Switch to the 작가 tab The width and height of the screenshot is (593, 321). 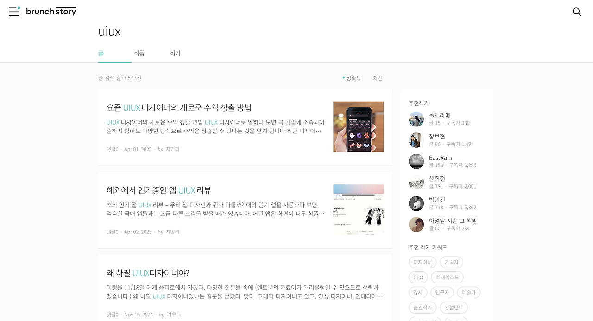point(175,53)
